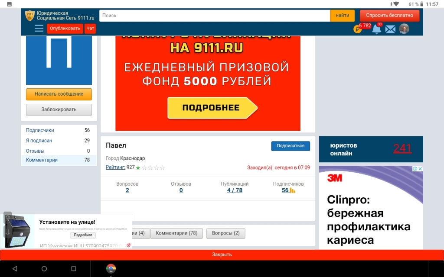Viewport: 444px width, 277px height.
Task: Tap the Android back navigation button
Action: 15,269
